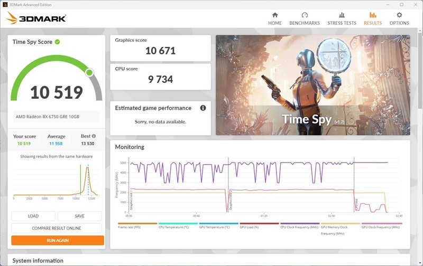Screen dimensions: 423x266
Task: Click the vertical scrollbar thumb
Action: [x=420, y=70]
